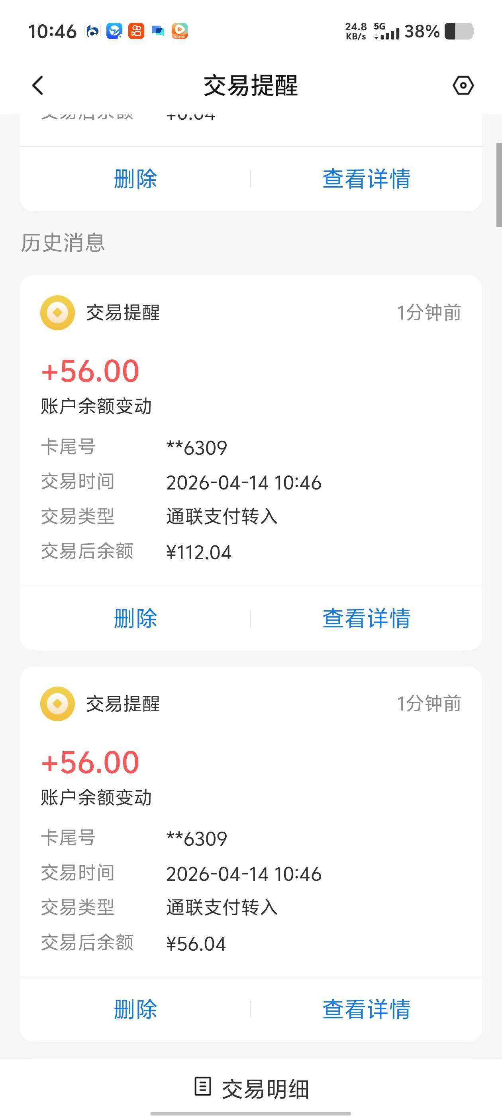Delete the transaction with balance ¥112.04
The image size is (502, 1117).
[135, 618]
